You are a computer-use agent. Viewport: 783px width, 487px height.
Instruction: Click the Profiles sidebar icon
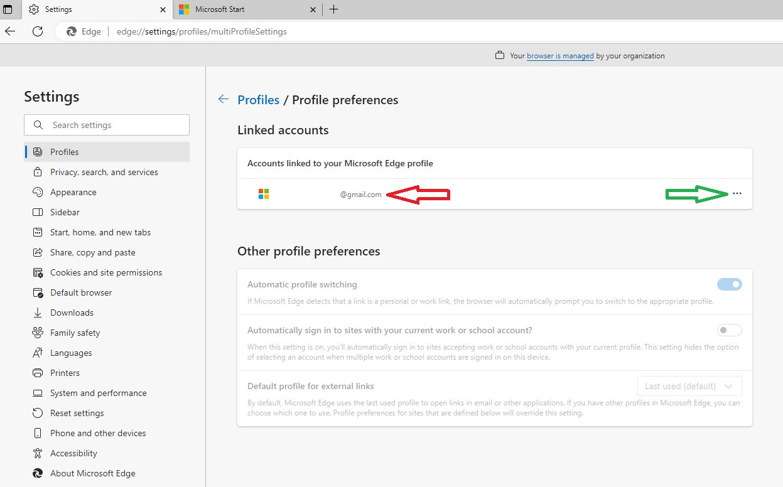(38, 152)
